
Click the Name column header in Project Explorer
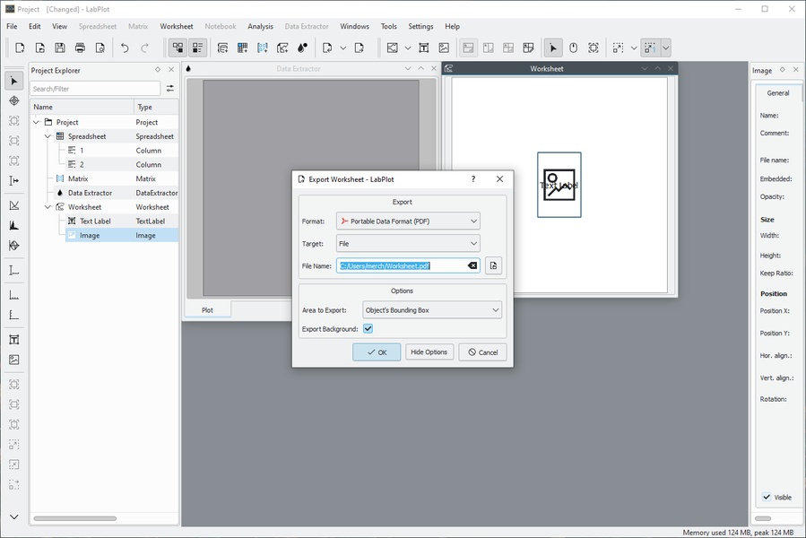[82, 107]
